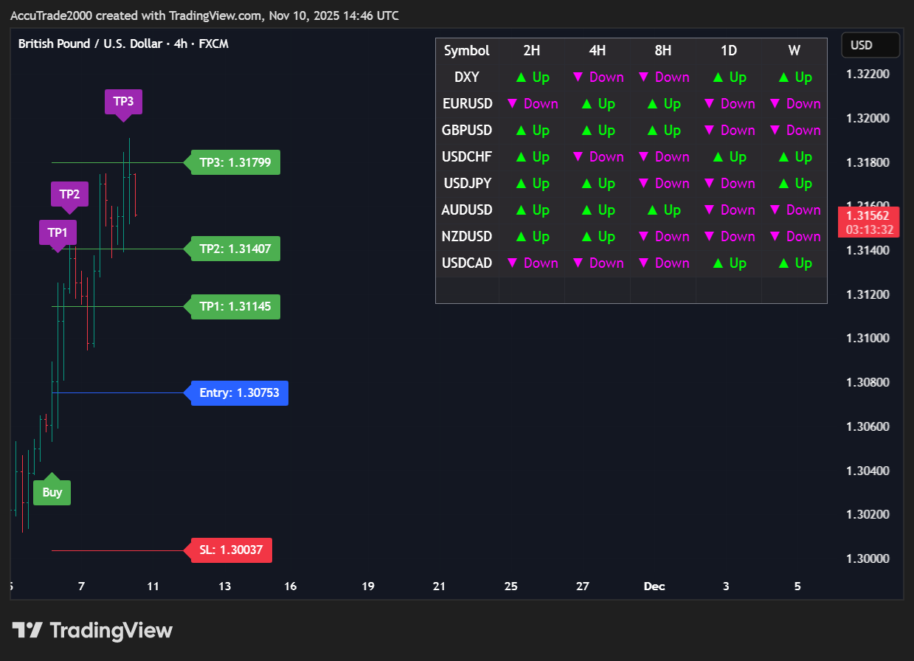
Task: Click the EURUSD weekly Down arrow indicator
Action: click(x=775, y=104)
